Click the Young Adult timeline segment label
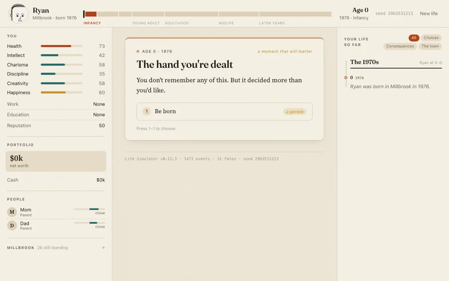This screenshot has height=281, width=449. (146, 23)
